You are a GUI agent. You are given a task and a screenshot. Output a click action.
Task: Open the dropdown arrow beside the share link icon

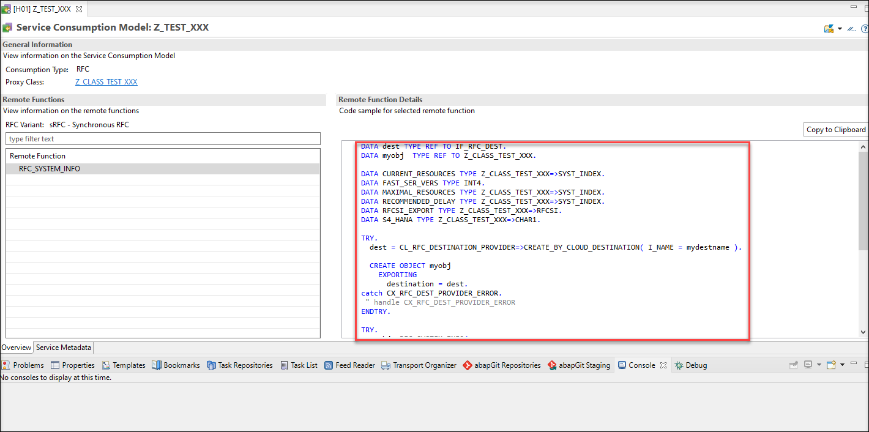(x=840, y=28)
